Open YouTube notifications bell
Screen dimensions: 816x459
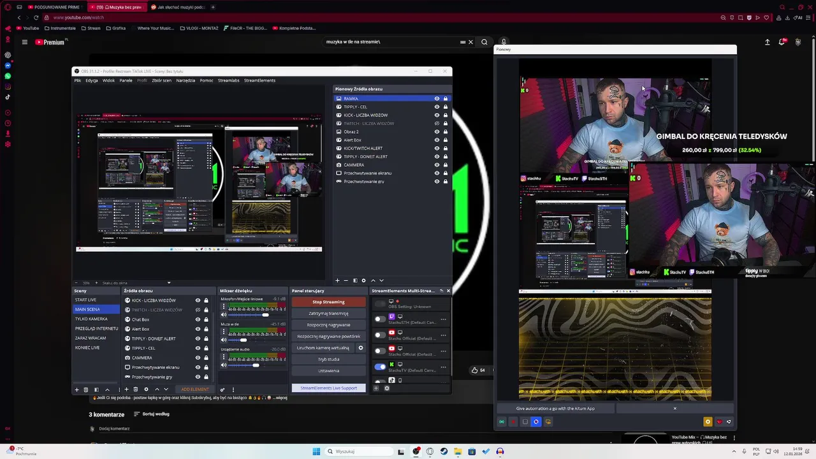click(x=782, y=42)
